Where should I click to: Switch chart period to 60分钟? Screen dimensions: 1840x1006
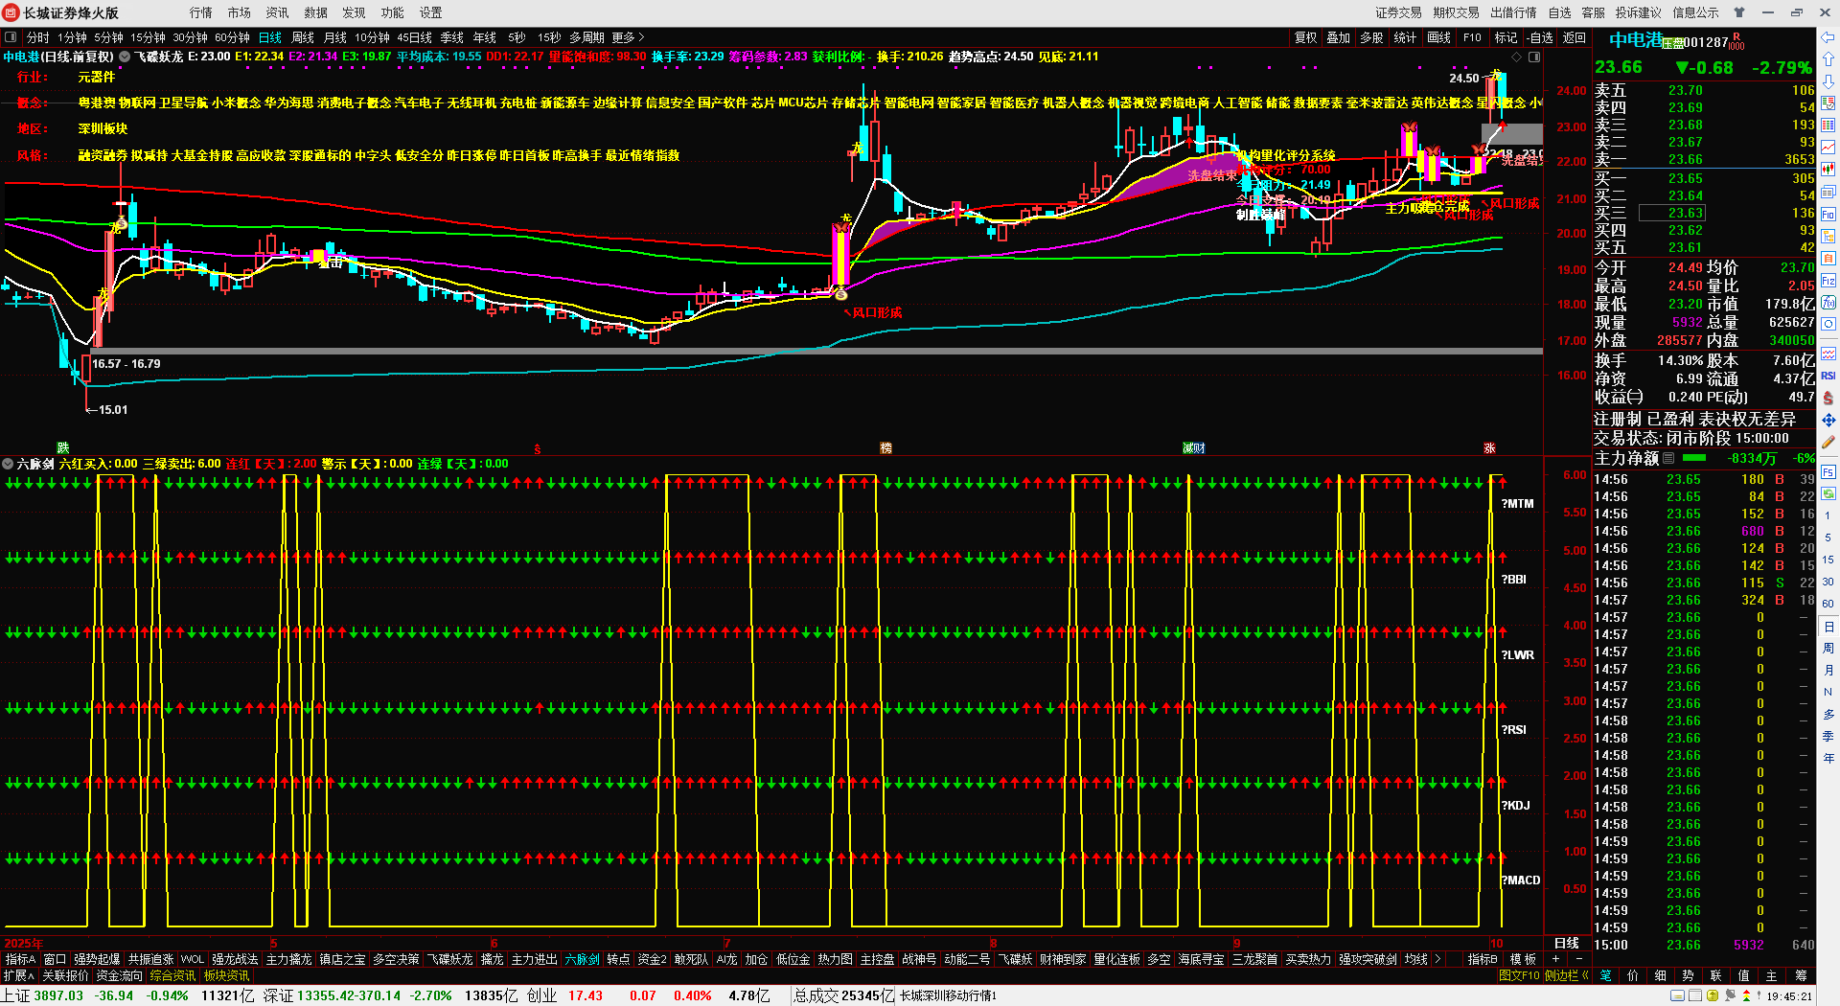(x=232, y=37)
